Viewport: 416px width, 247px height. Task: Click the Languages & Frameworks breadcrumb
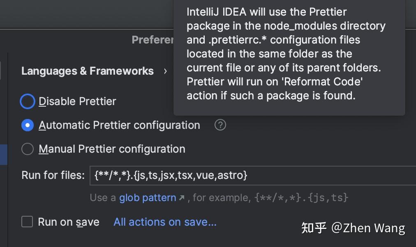(x=87, y=71)
